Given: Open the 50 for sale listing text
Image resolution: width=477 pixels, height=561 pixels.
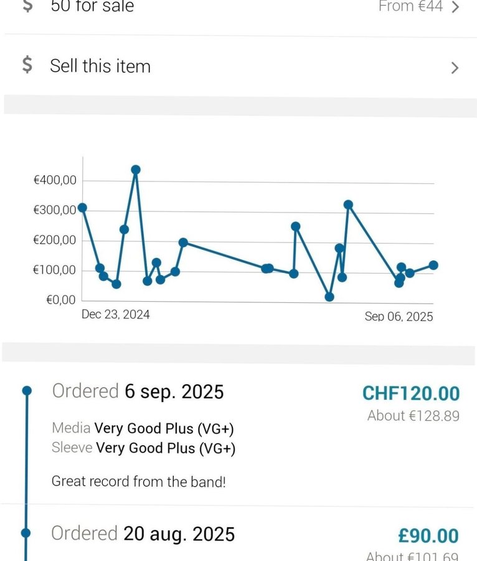Looking at the screenshot, I should 92,6.
